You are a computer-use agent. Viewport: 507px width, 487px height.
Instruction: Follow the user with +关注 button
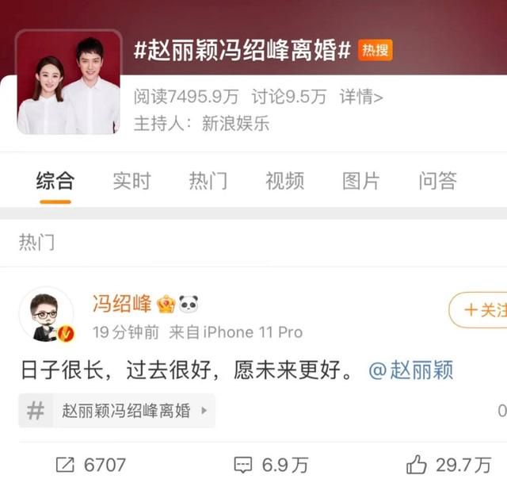tap(478, 310)
